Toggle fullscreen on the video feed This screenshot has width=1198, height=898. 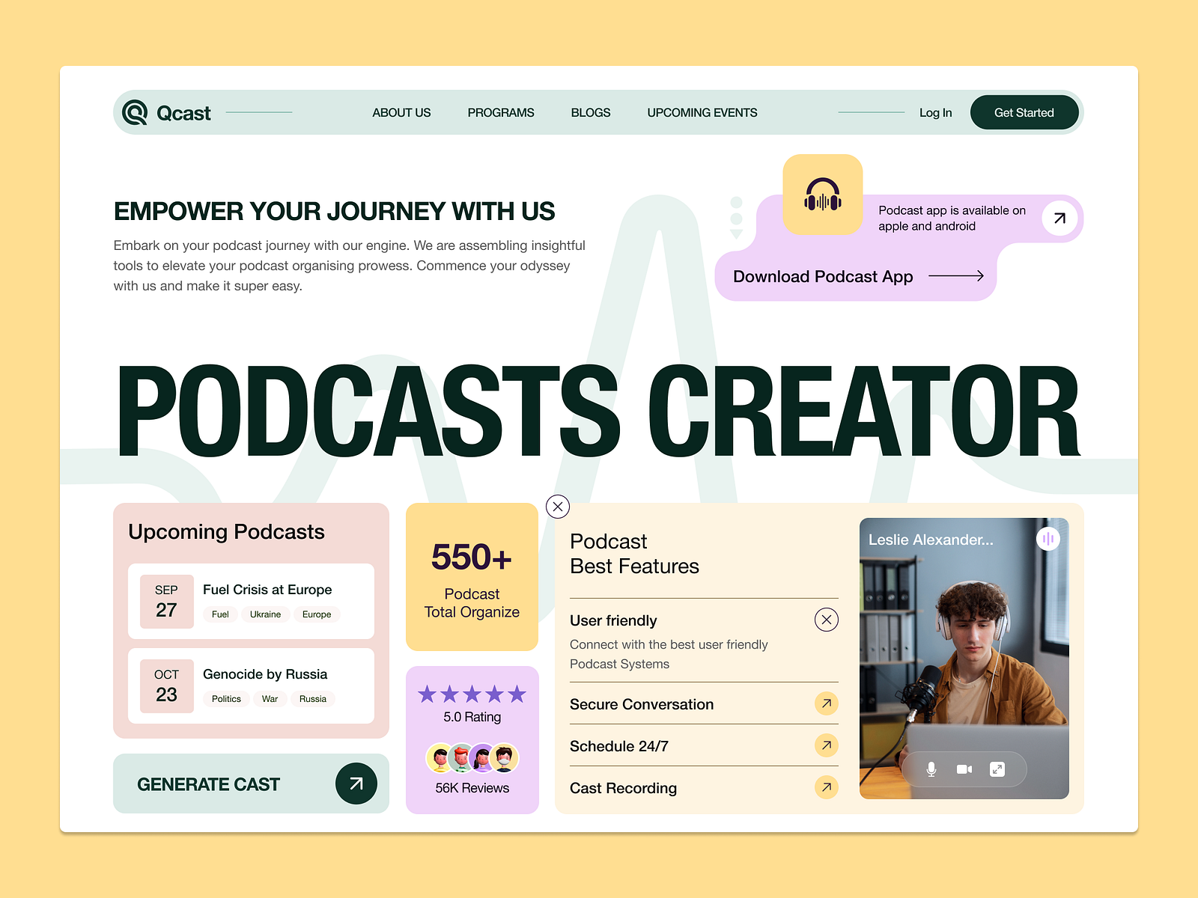click(x=997, y=769)
